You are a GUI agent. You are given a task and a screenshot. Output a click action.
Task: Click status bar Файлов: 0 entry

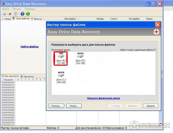click(x=53, y=128)
